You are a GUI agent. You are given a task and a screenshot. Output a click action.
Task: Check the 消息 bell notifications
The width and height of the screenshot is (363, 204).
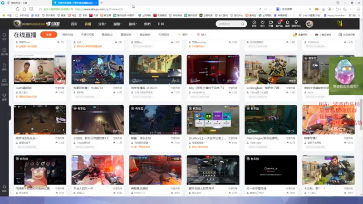287,24
